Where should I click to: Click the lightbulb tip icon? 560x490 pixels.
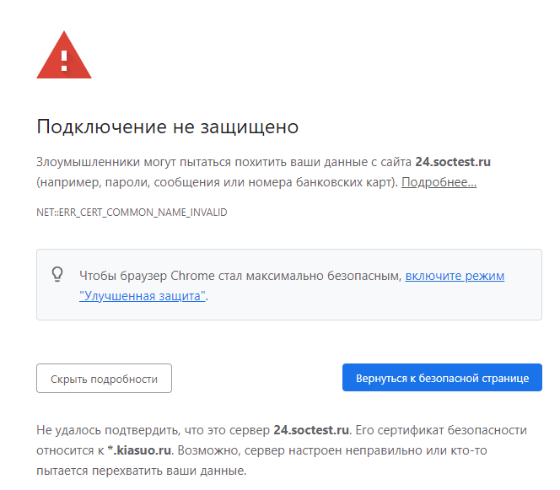click(x=57, y=274)
